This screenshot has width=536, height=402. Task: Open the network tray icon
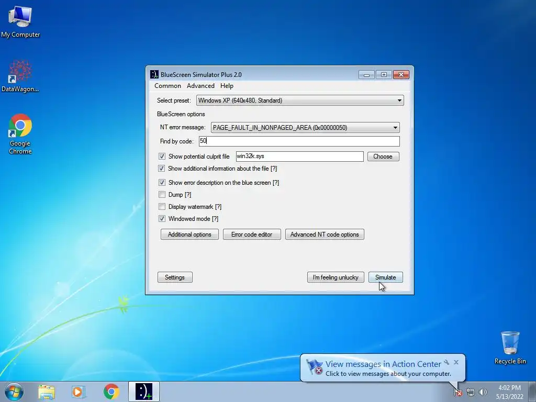[x=471, y=392]
